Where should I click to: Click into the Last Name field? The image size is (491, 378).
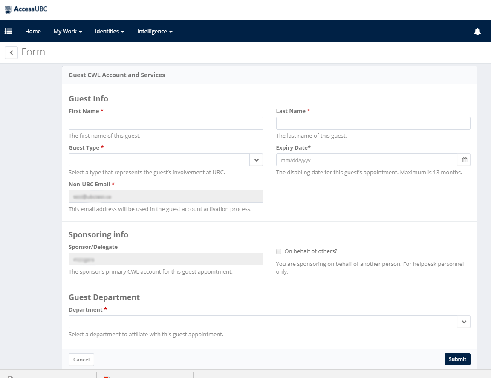(373, 124)
